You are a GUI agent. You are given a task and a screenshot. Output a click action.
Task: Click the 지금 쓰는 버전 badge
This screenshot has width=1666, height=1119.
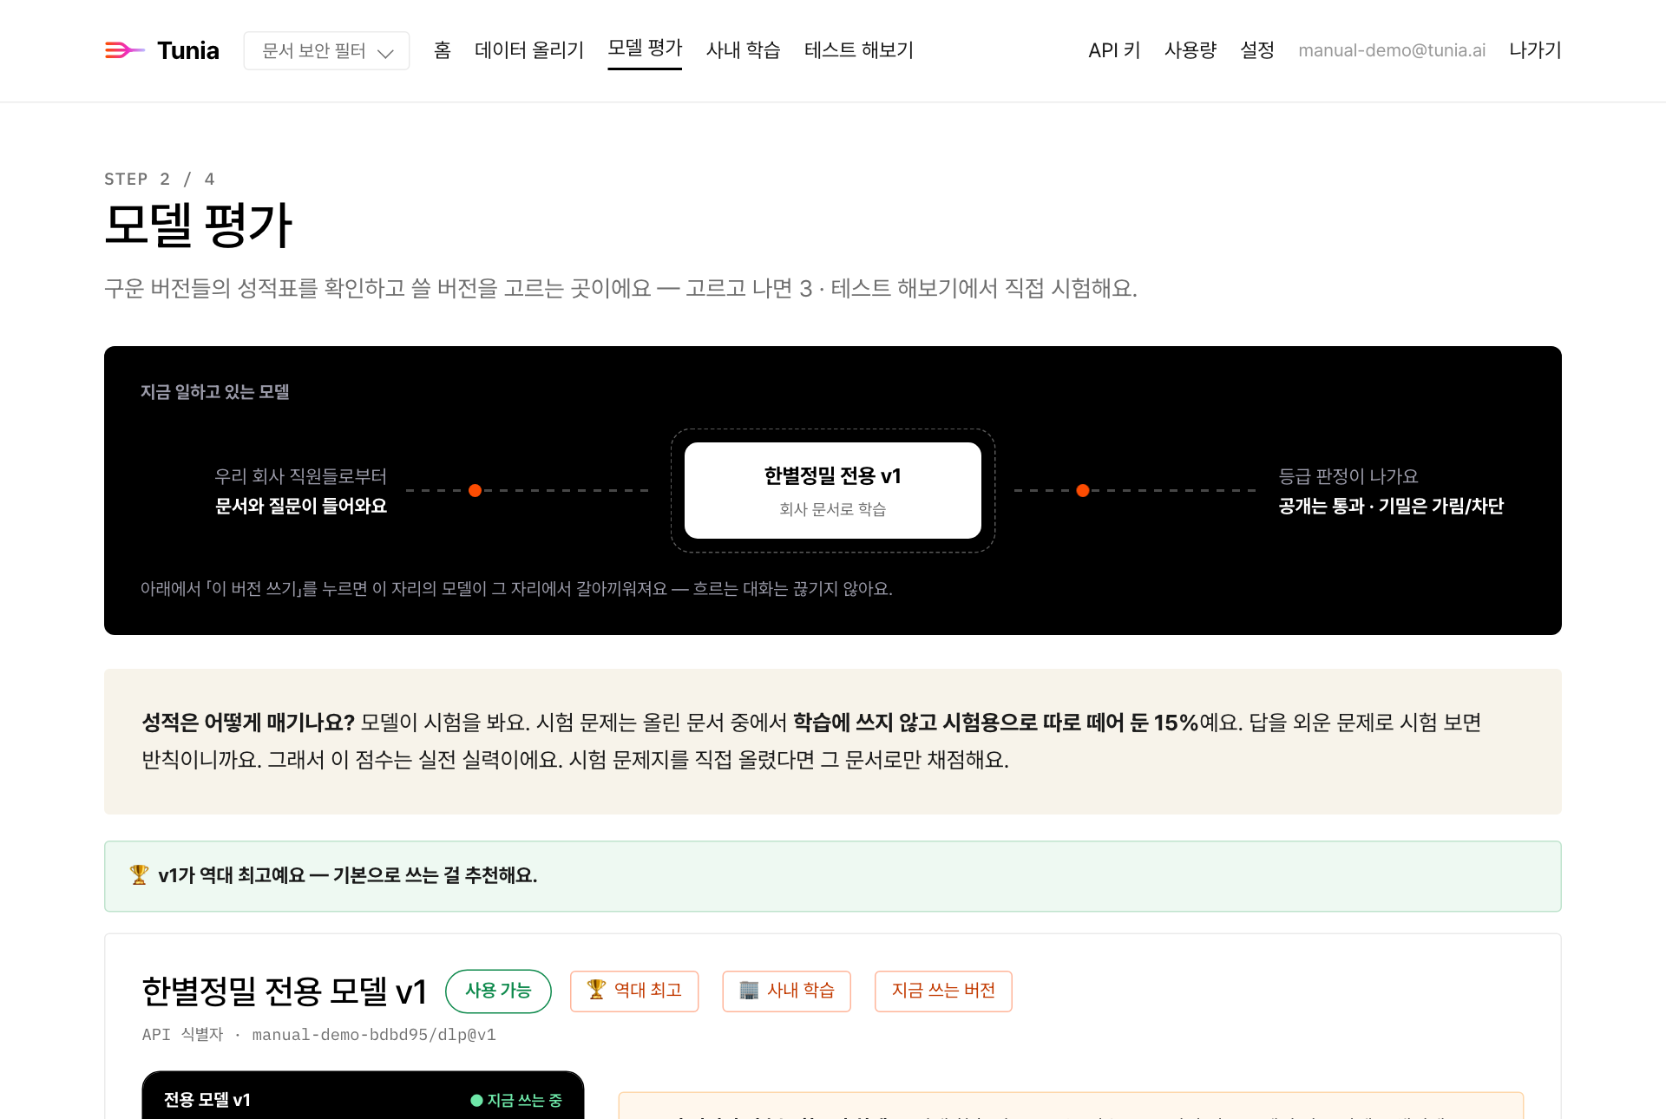tap(943, 991)
